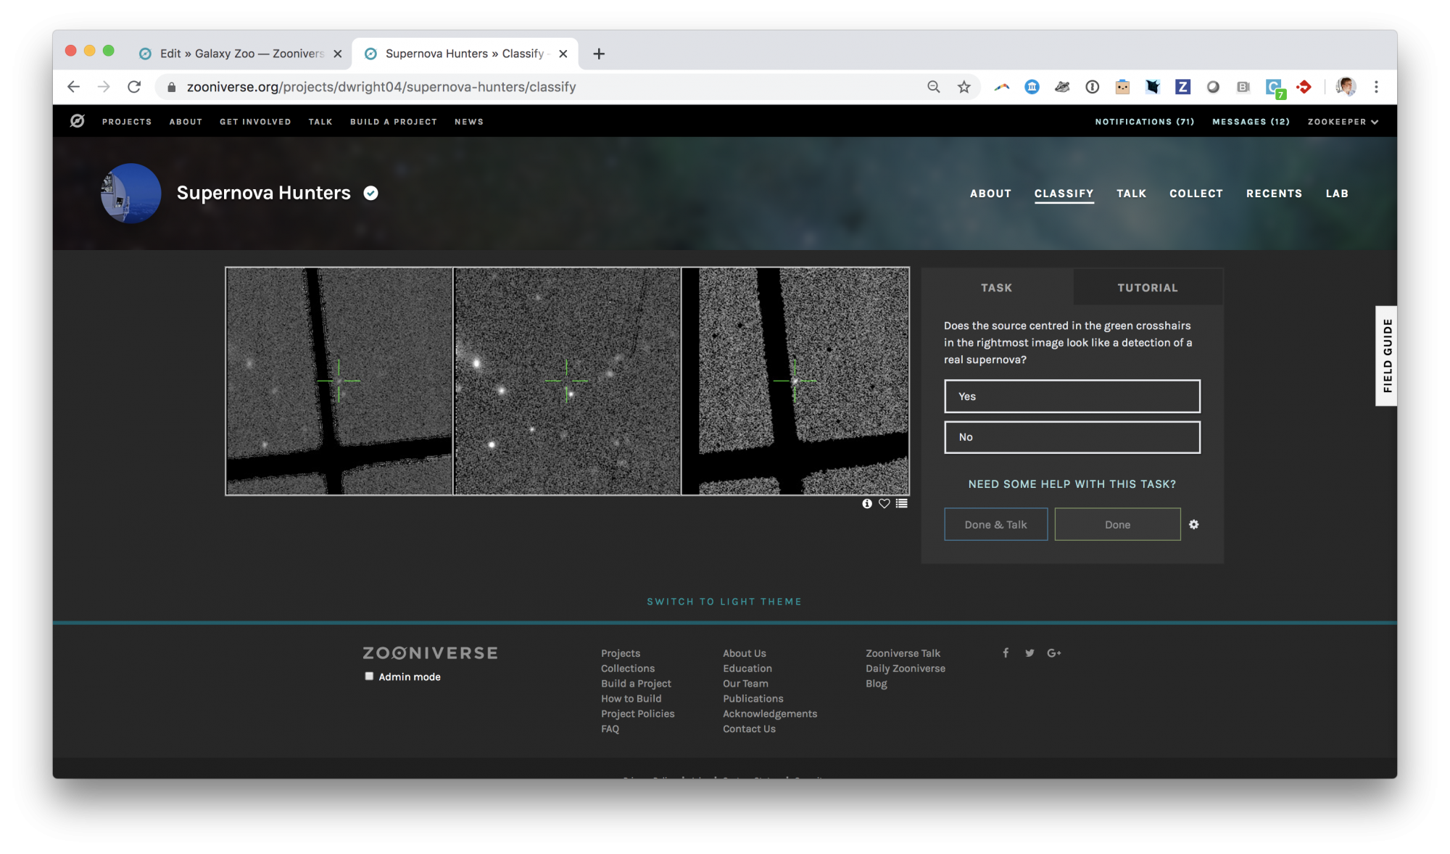Open the CLASSIFY page
Screen dimensions: 1450x854
tap(1064, 194)
